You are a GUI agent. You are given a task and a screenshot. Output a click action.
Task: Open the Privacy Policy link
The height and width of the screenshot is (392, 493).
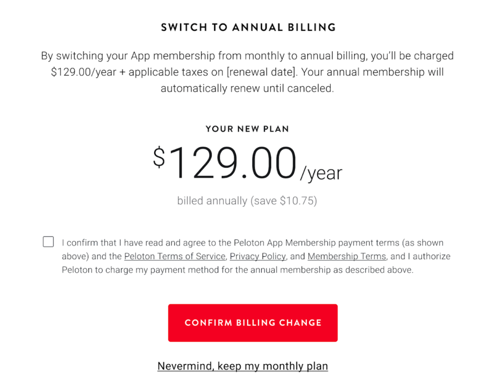click(x=258, y=256)
